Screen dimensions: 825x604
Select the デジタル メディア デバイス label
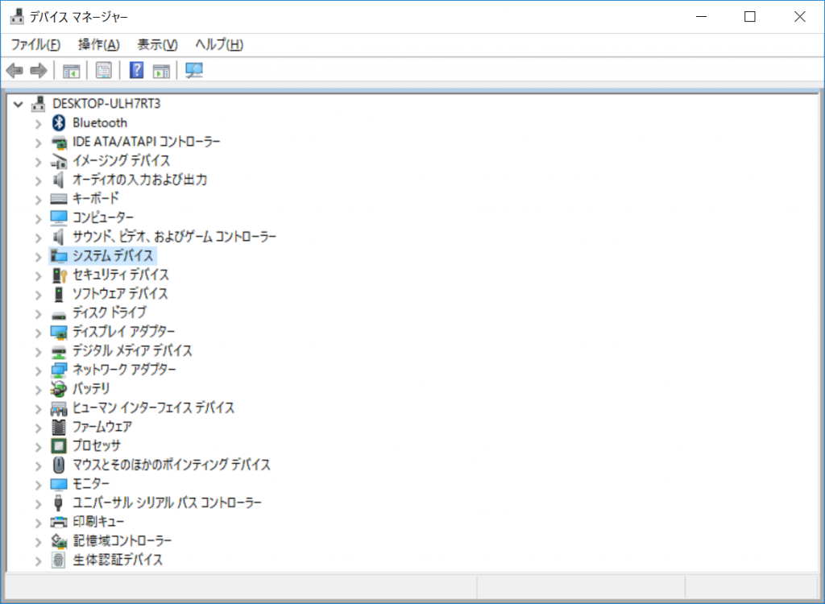pos(133,350)
